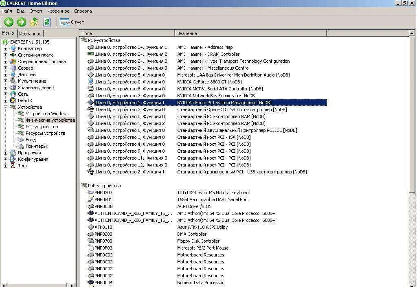Screen dimensions: 417x287
Task: Click the Отчет report toolbar button
Action: click(72, 22)
